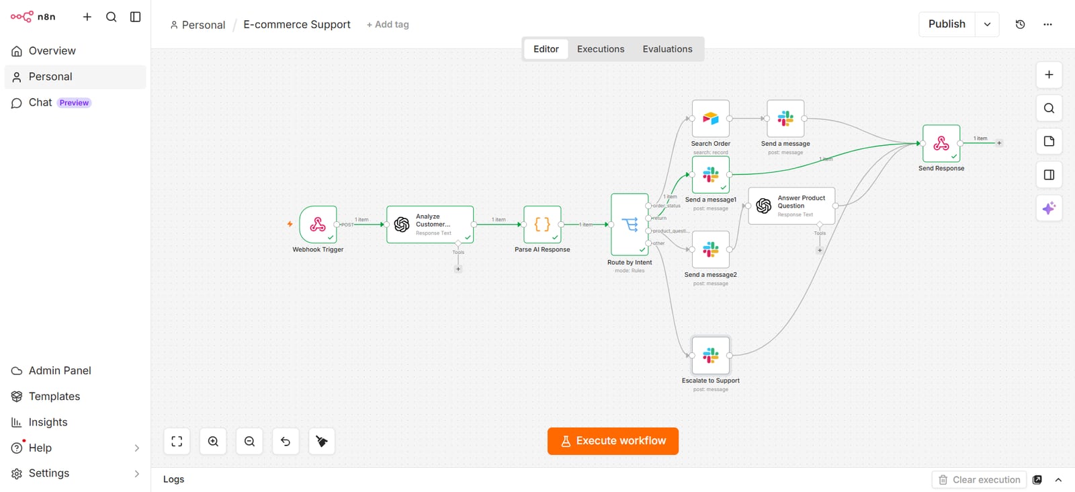Image resolution: width=1075 pixels, height=492 pixels.
Task: Toggle the side panel icon on right toolbar
Action: [x=1049, y=175]
